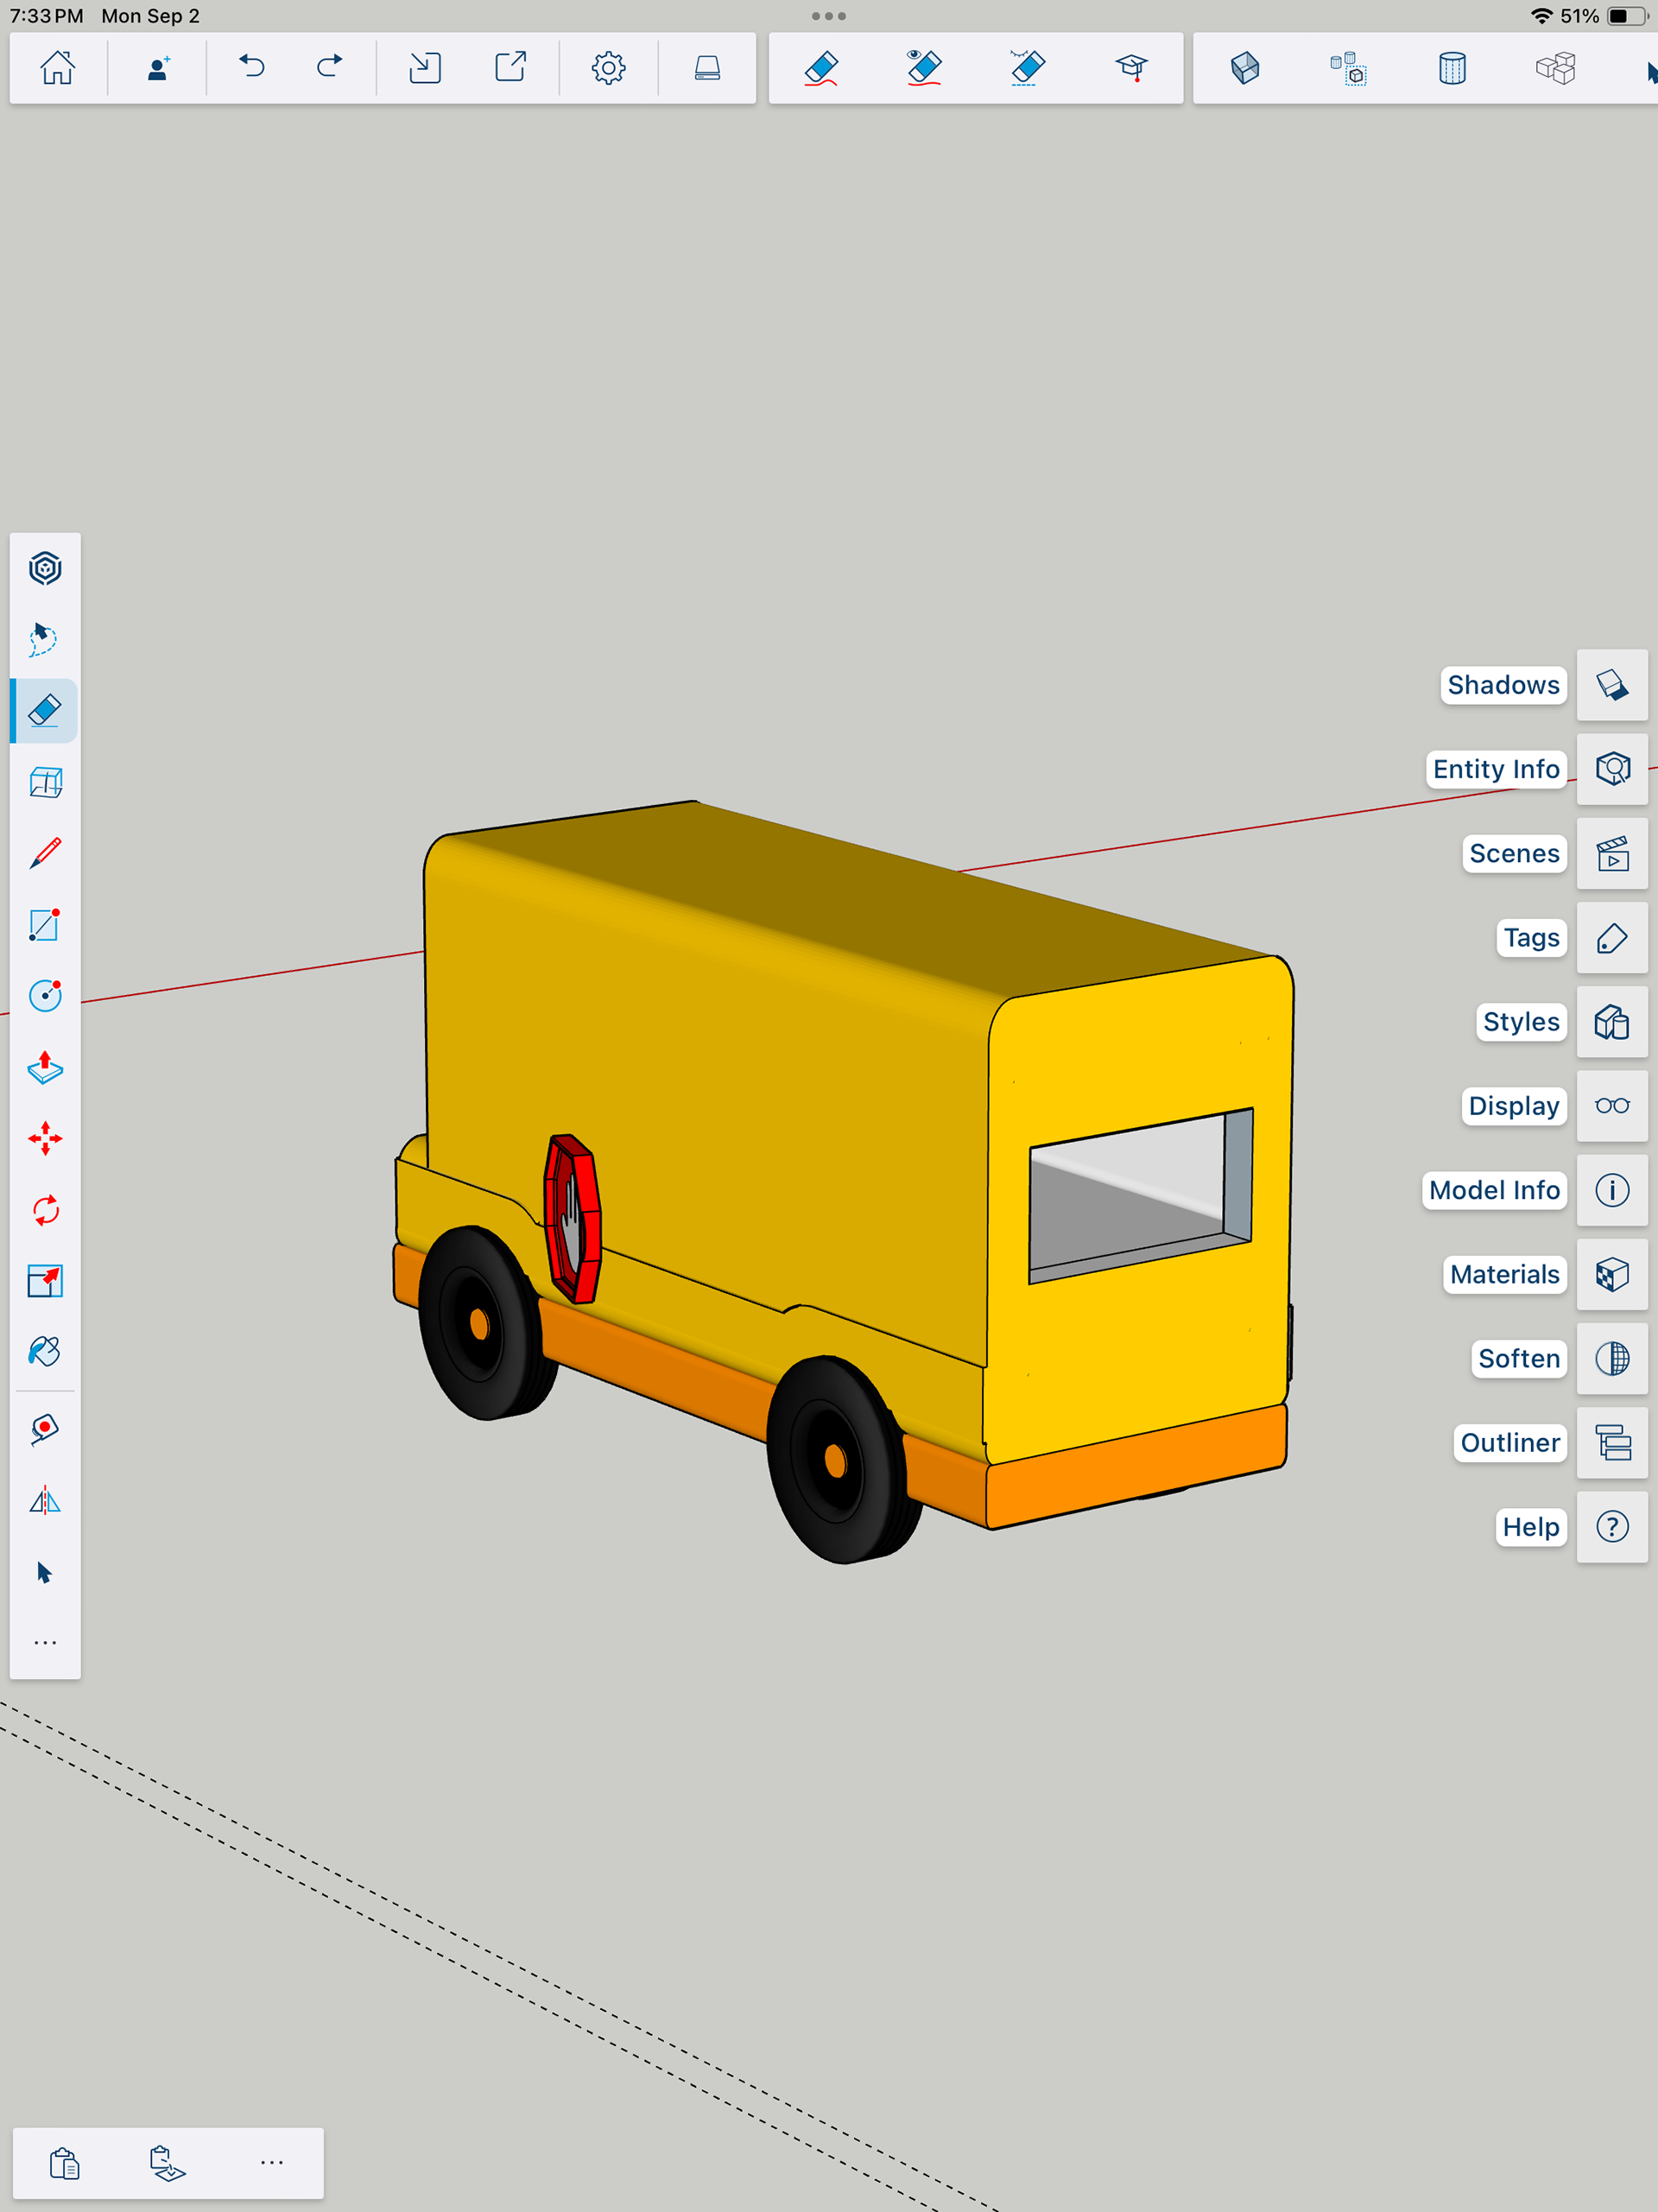Select the Eraser tool in left toolbar
This screenshot has height=2212, width=1658.
click(45, 711)
